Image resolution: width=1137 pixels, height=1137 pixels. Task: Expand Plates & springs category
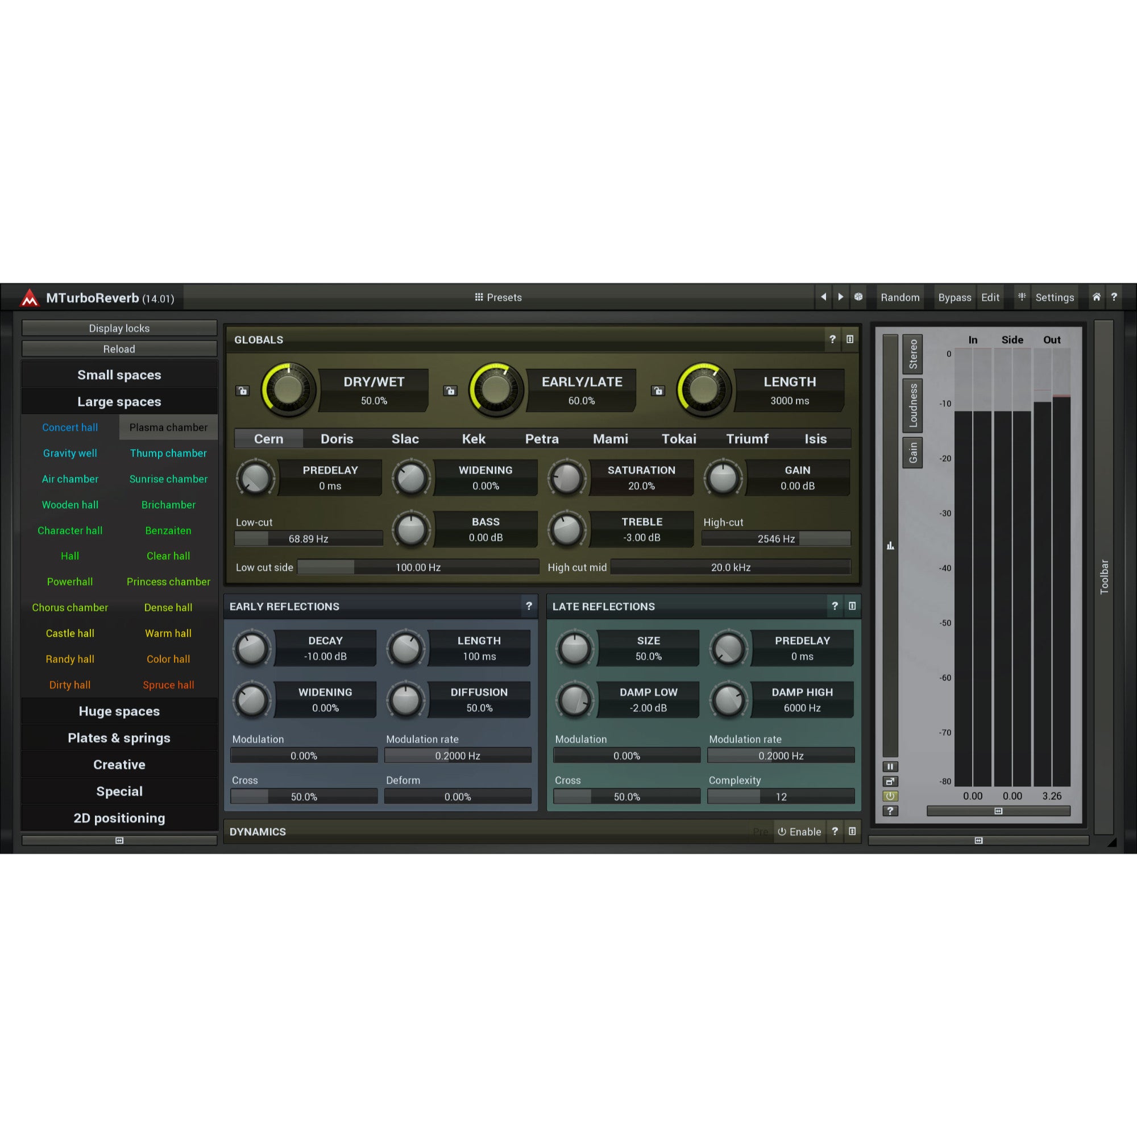click(119, 737)
